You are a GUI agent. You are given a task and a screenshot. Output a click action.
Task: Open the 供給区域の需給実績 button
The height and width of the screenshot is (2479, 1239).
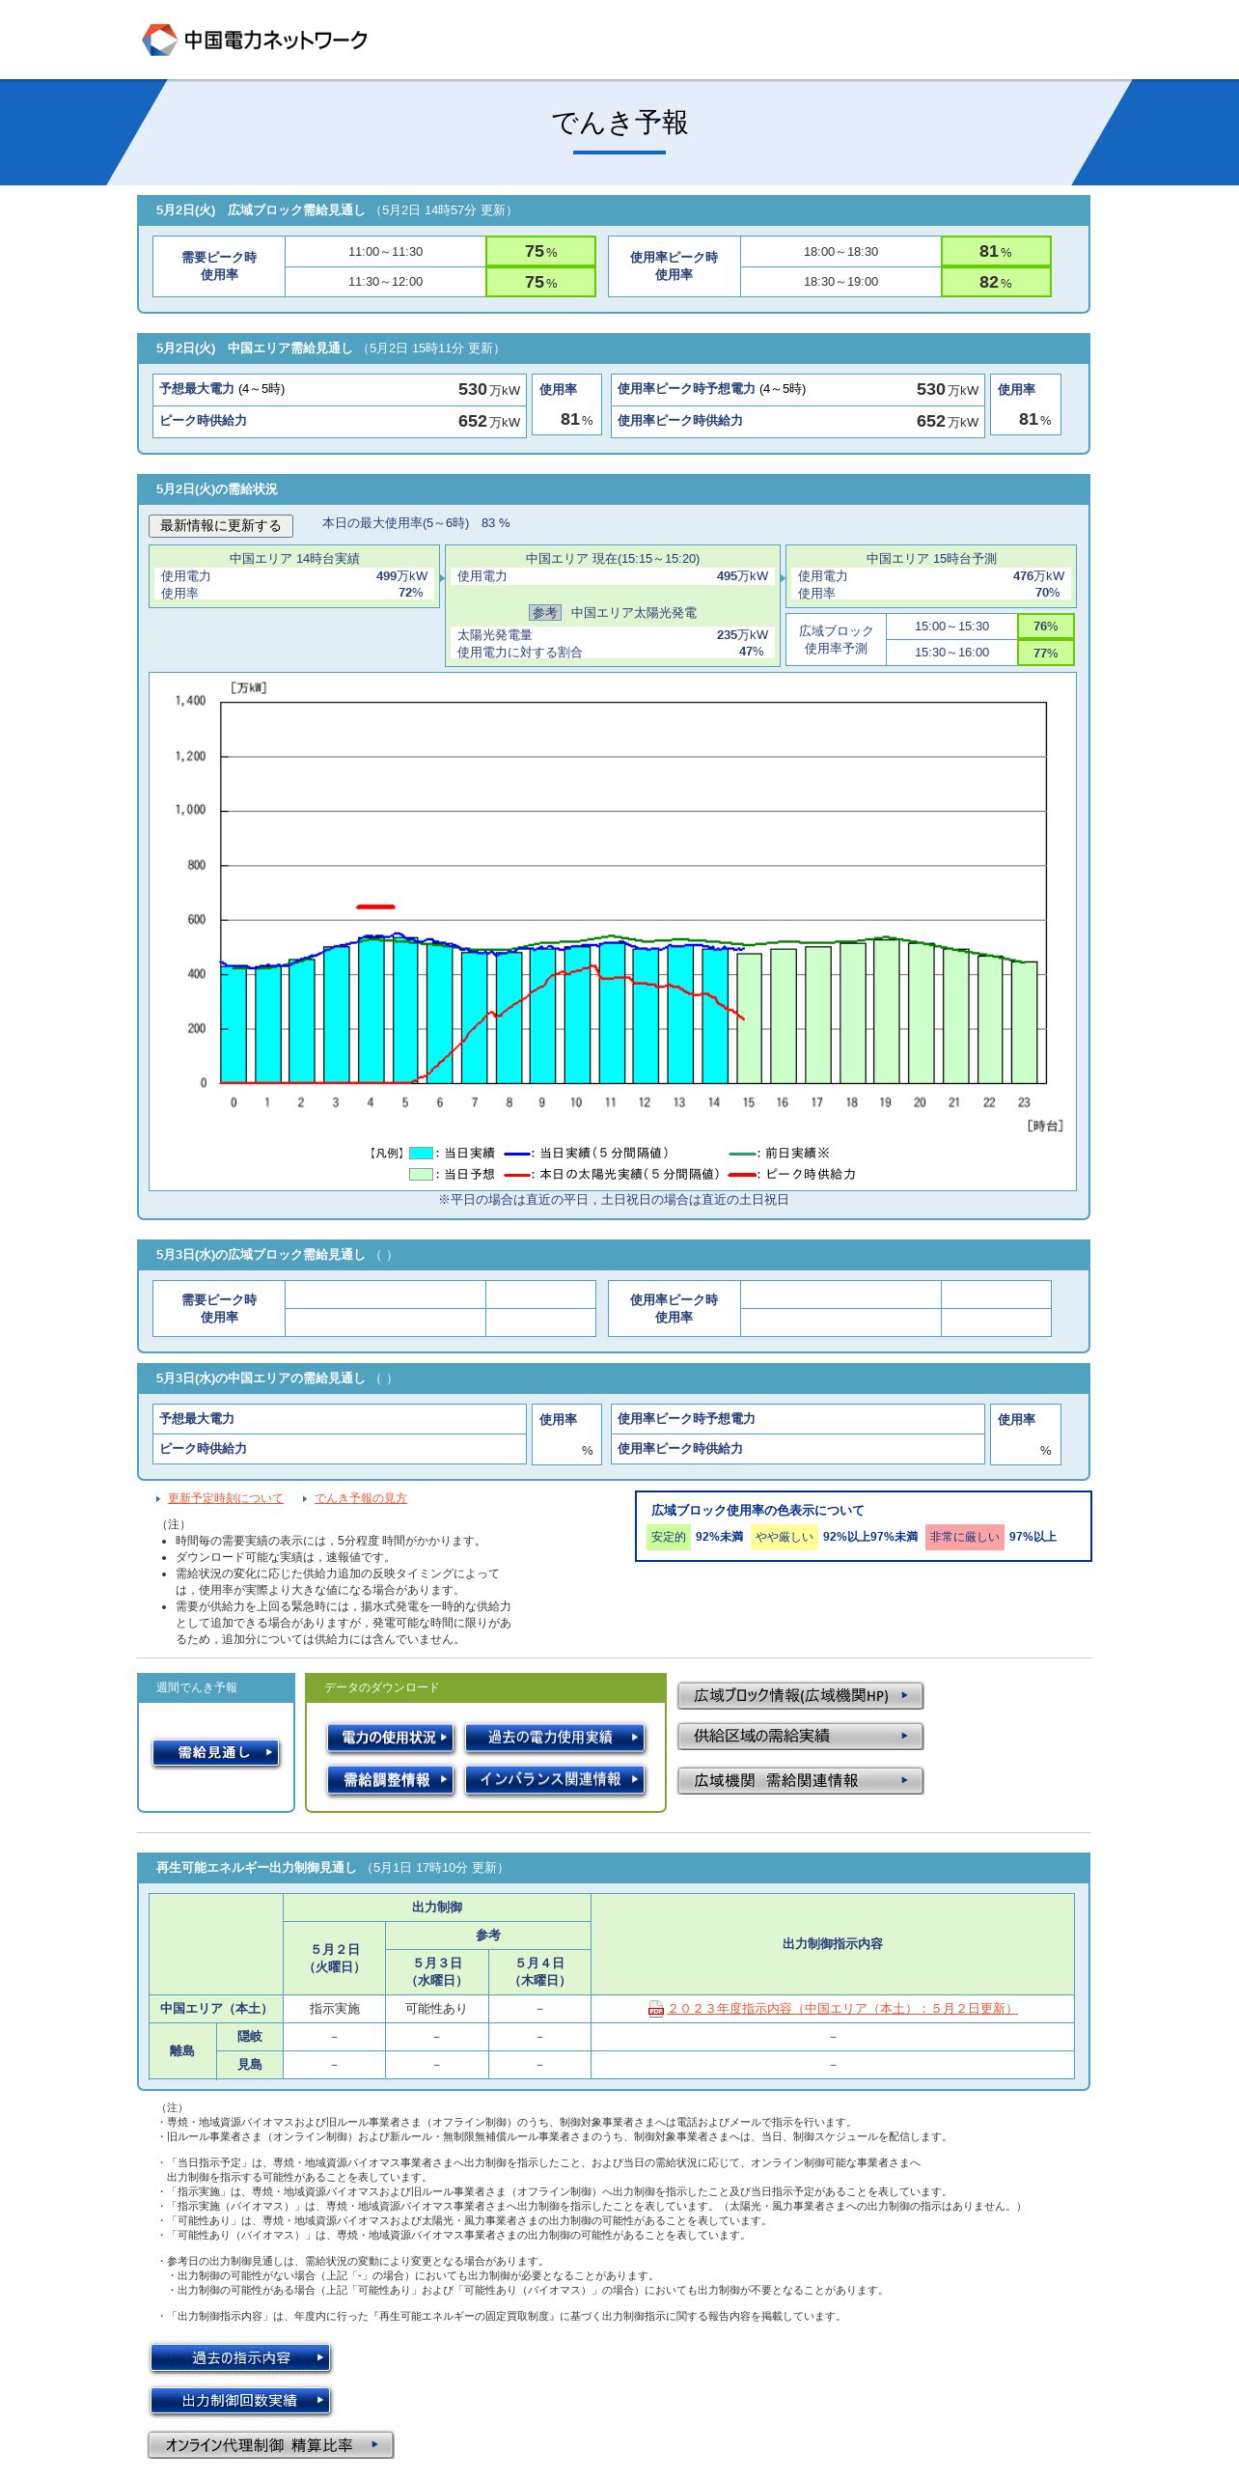tap(800, 1736)
